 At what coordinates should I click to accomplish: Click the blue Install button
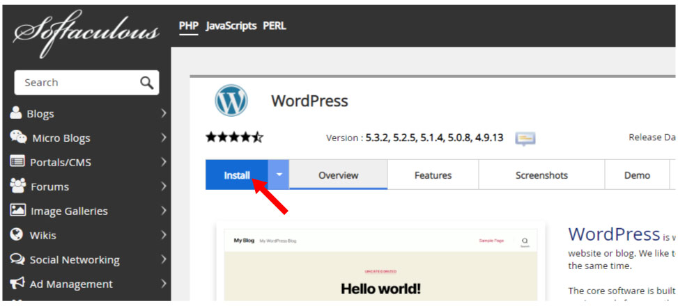(x=237, y=175)
